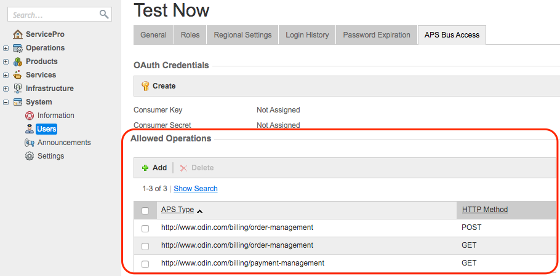Expand the Products tree node

(6, 61)
